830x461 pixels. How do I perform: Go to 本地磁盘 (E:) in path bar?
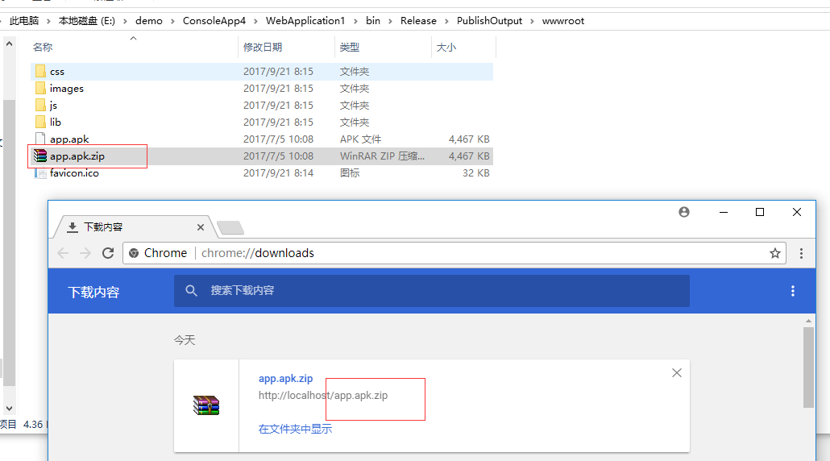point(87,21)
